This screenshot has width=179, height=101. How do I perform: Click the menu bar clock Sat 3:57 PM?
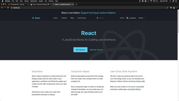164,1
